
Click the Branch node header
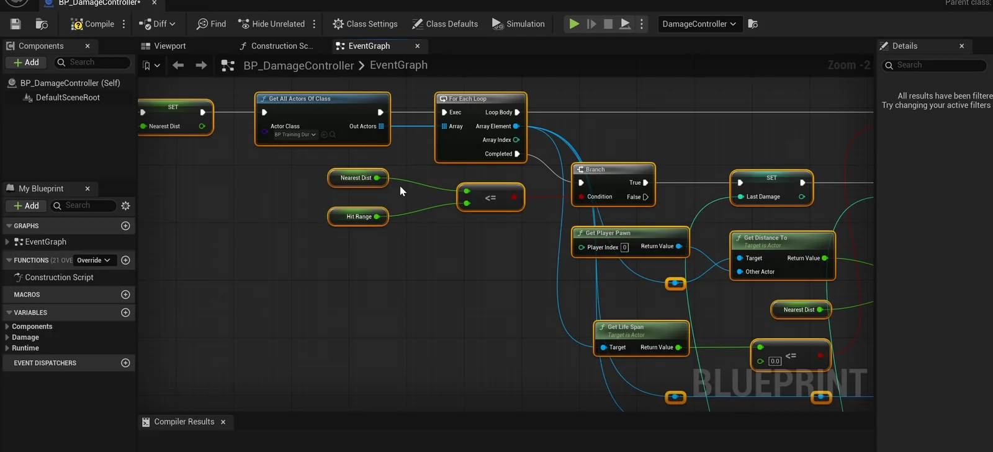613,169
